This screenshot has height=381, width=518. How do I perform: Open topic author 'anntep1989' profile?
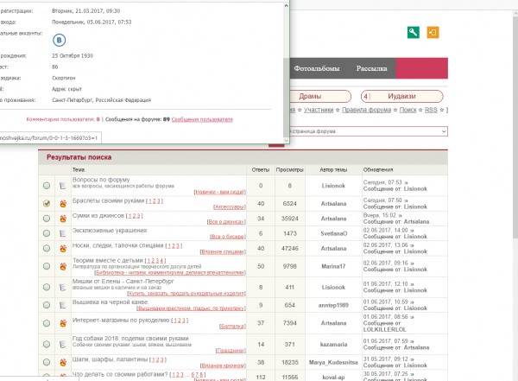(333, 305)
